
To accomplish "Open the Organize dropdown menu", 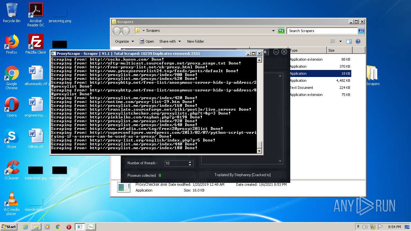I will [x=124, y=41].
